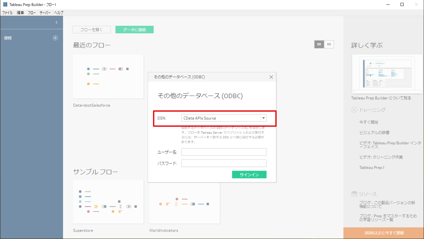
Task: Open the ヘルプ menu
Action: (x=59, y=13)
